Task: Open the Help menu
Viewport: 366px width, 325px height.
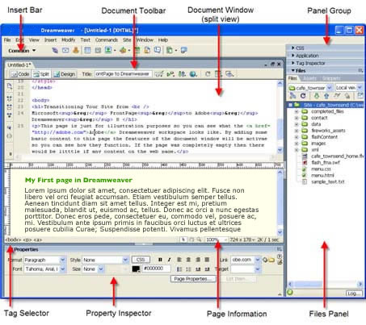Action: [163, 40]
